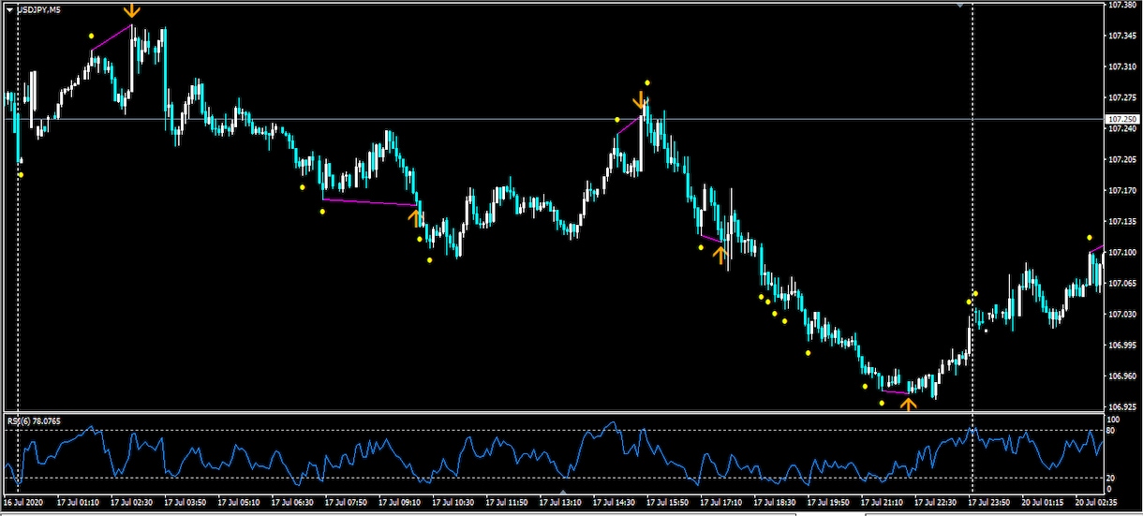Click the 17 Jul 18:30 time label

[775, 502]
